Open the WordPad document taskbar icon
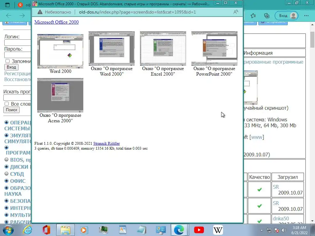 point(122,230)
